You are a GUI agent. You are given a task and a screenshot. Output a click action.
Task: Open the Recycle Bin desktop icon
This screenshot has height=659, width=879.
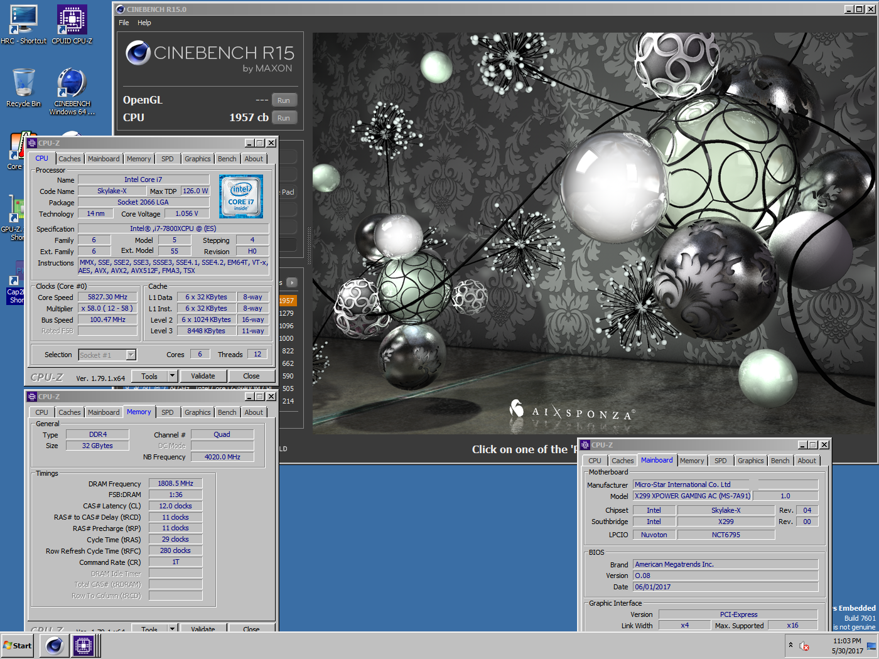tap(23, 88)
